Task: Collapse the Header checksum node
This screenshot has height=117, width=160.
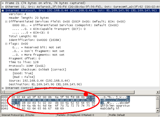Action: [x=6, y=70]
